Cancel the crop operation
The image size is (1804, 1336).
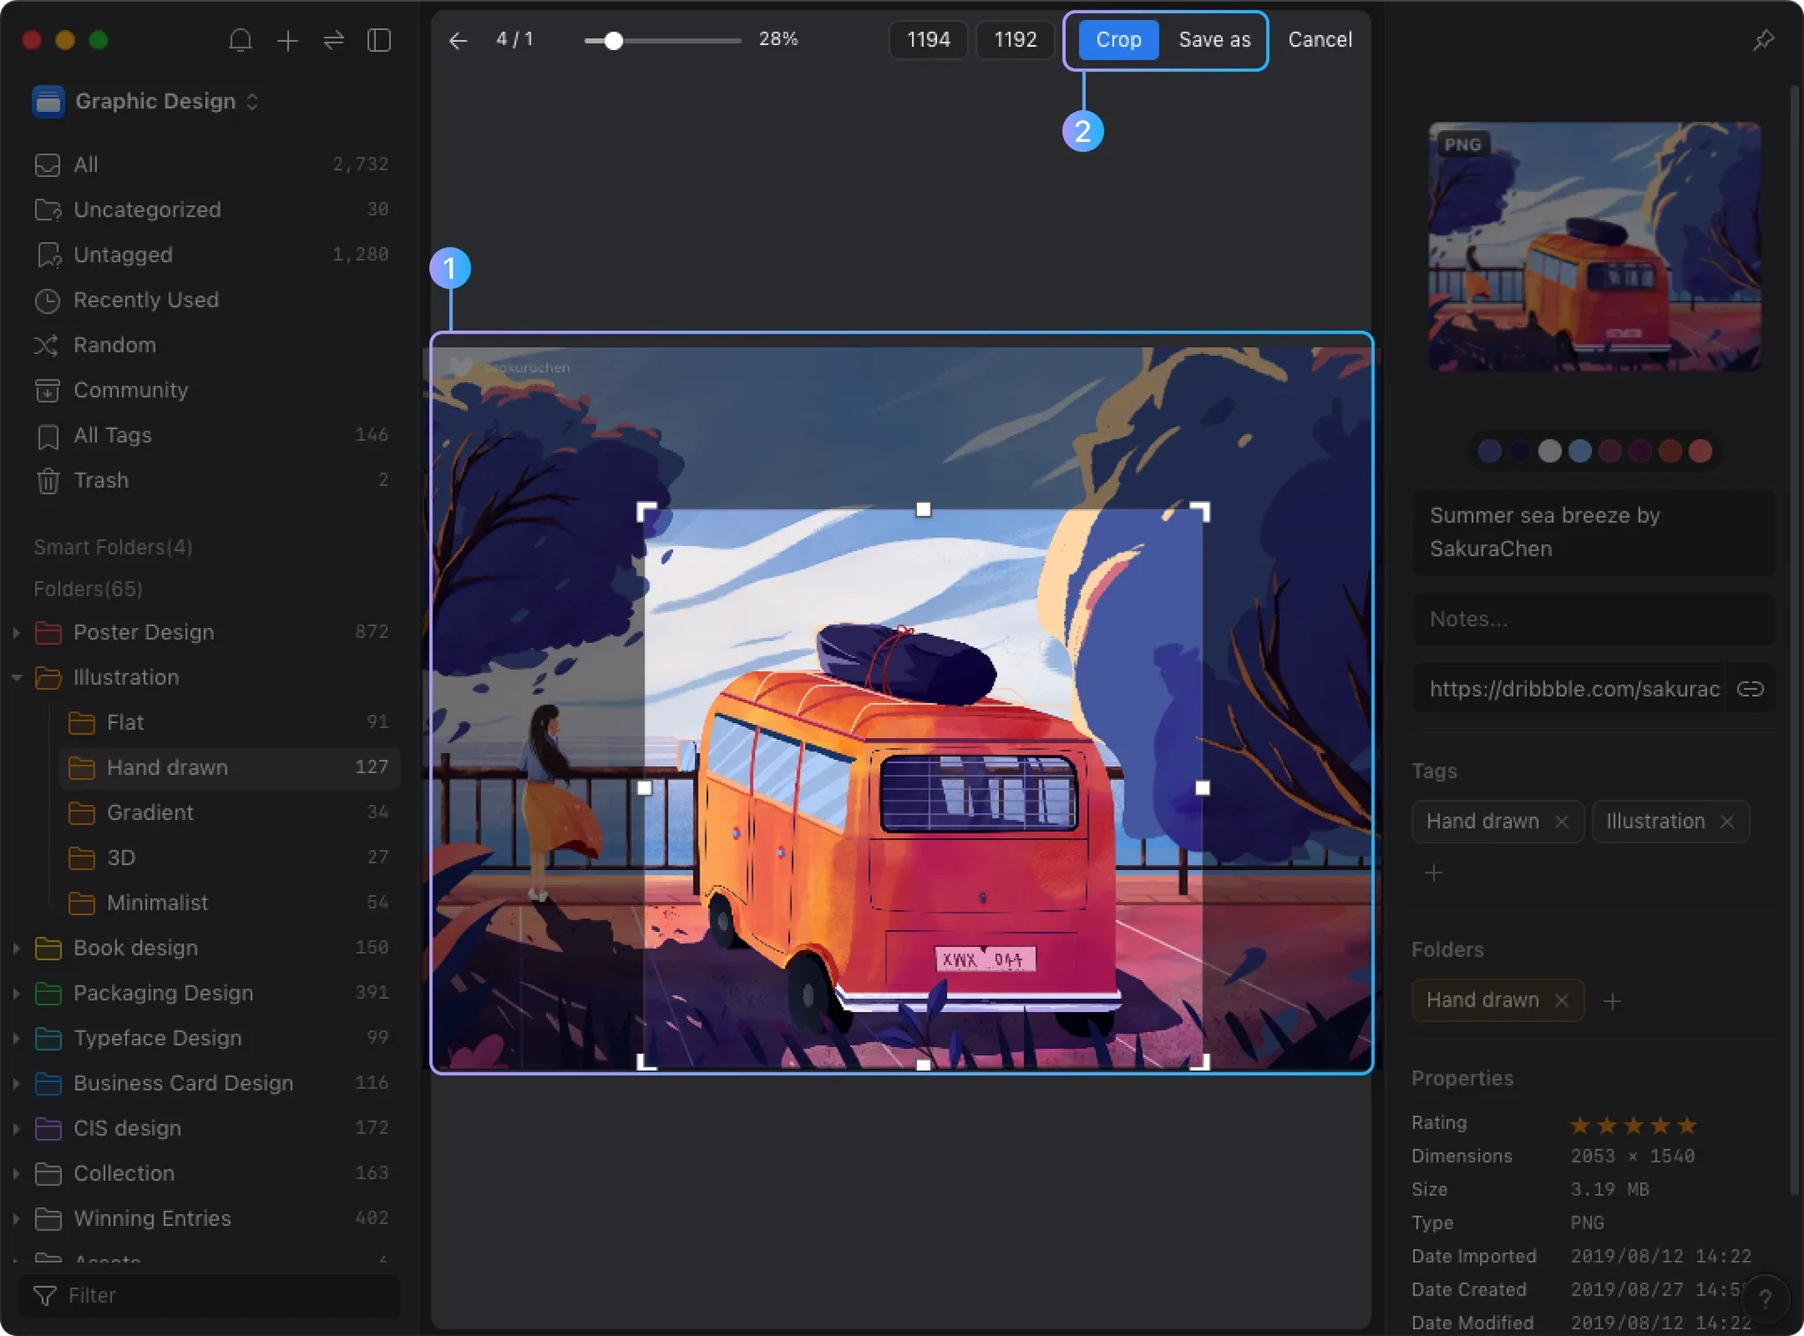(x=1320, y=40)
